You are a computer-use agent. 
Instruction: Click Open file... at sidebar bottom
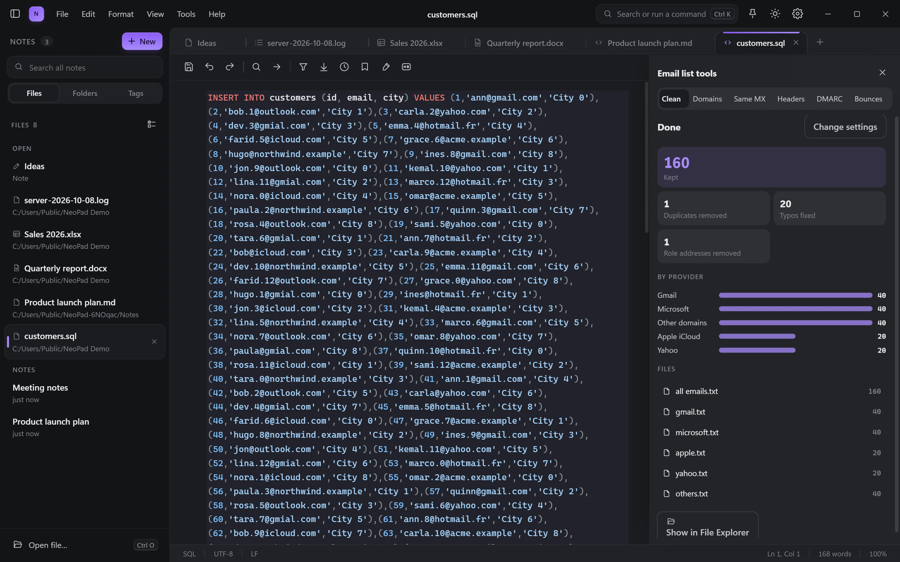[x=85, y=545]
